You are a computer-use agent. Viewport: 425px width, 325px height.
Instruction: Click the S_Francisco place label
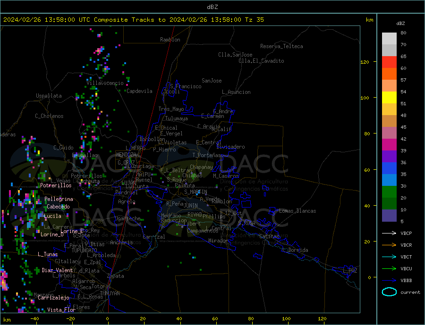(x=186, y=86)
